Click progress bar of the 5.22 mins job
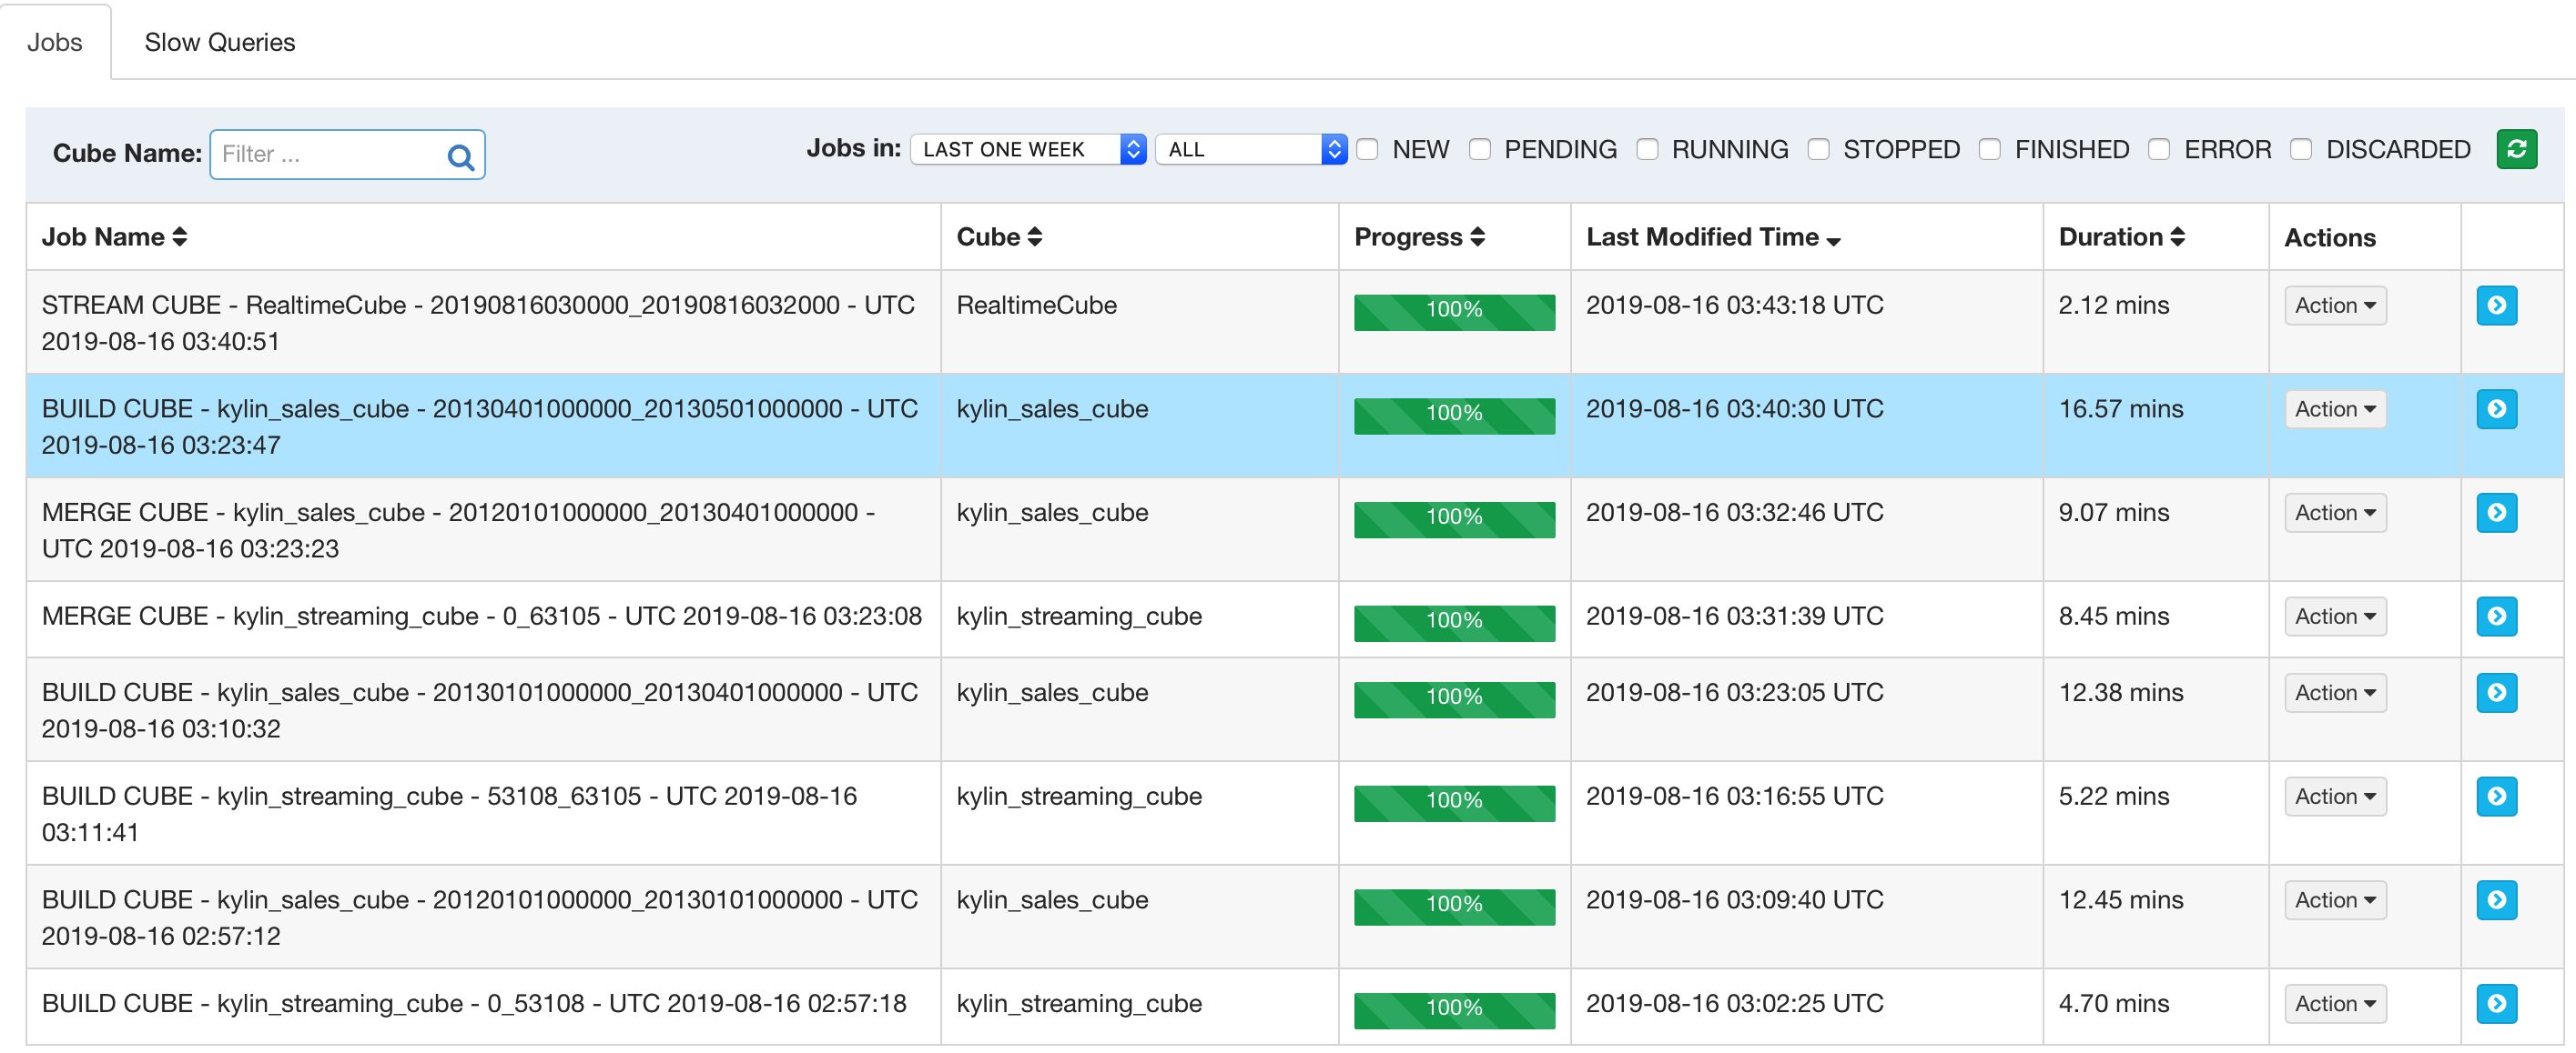The height and width of the screenshot is (1053, 2576). click(x=1453, y=801)
